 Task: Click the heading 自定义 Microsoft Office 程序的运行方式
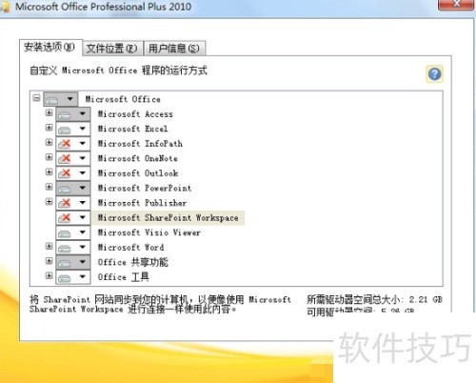coord(119,71)
